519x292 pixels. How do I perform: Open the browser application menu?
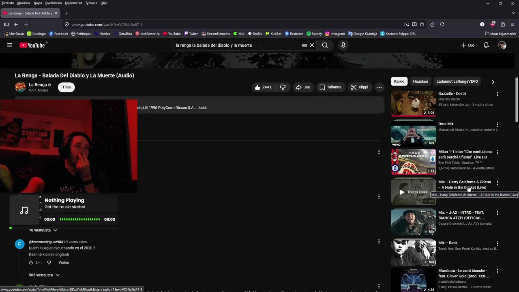(x=513, y=24)
